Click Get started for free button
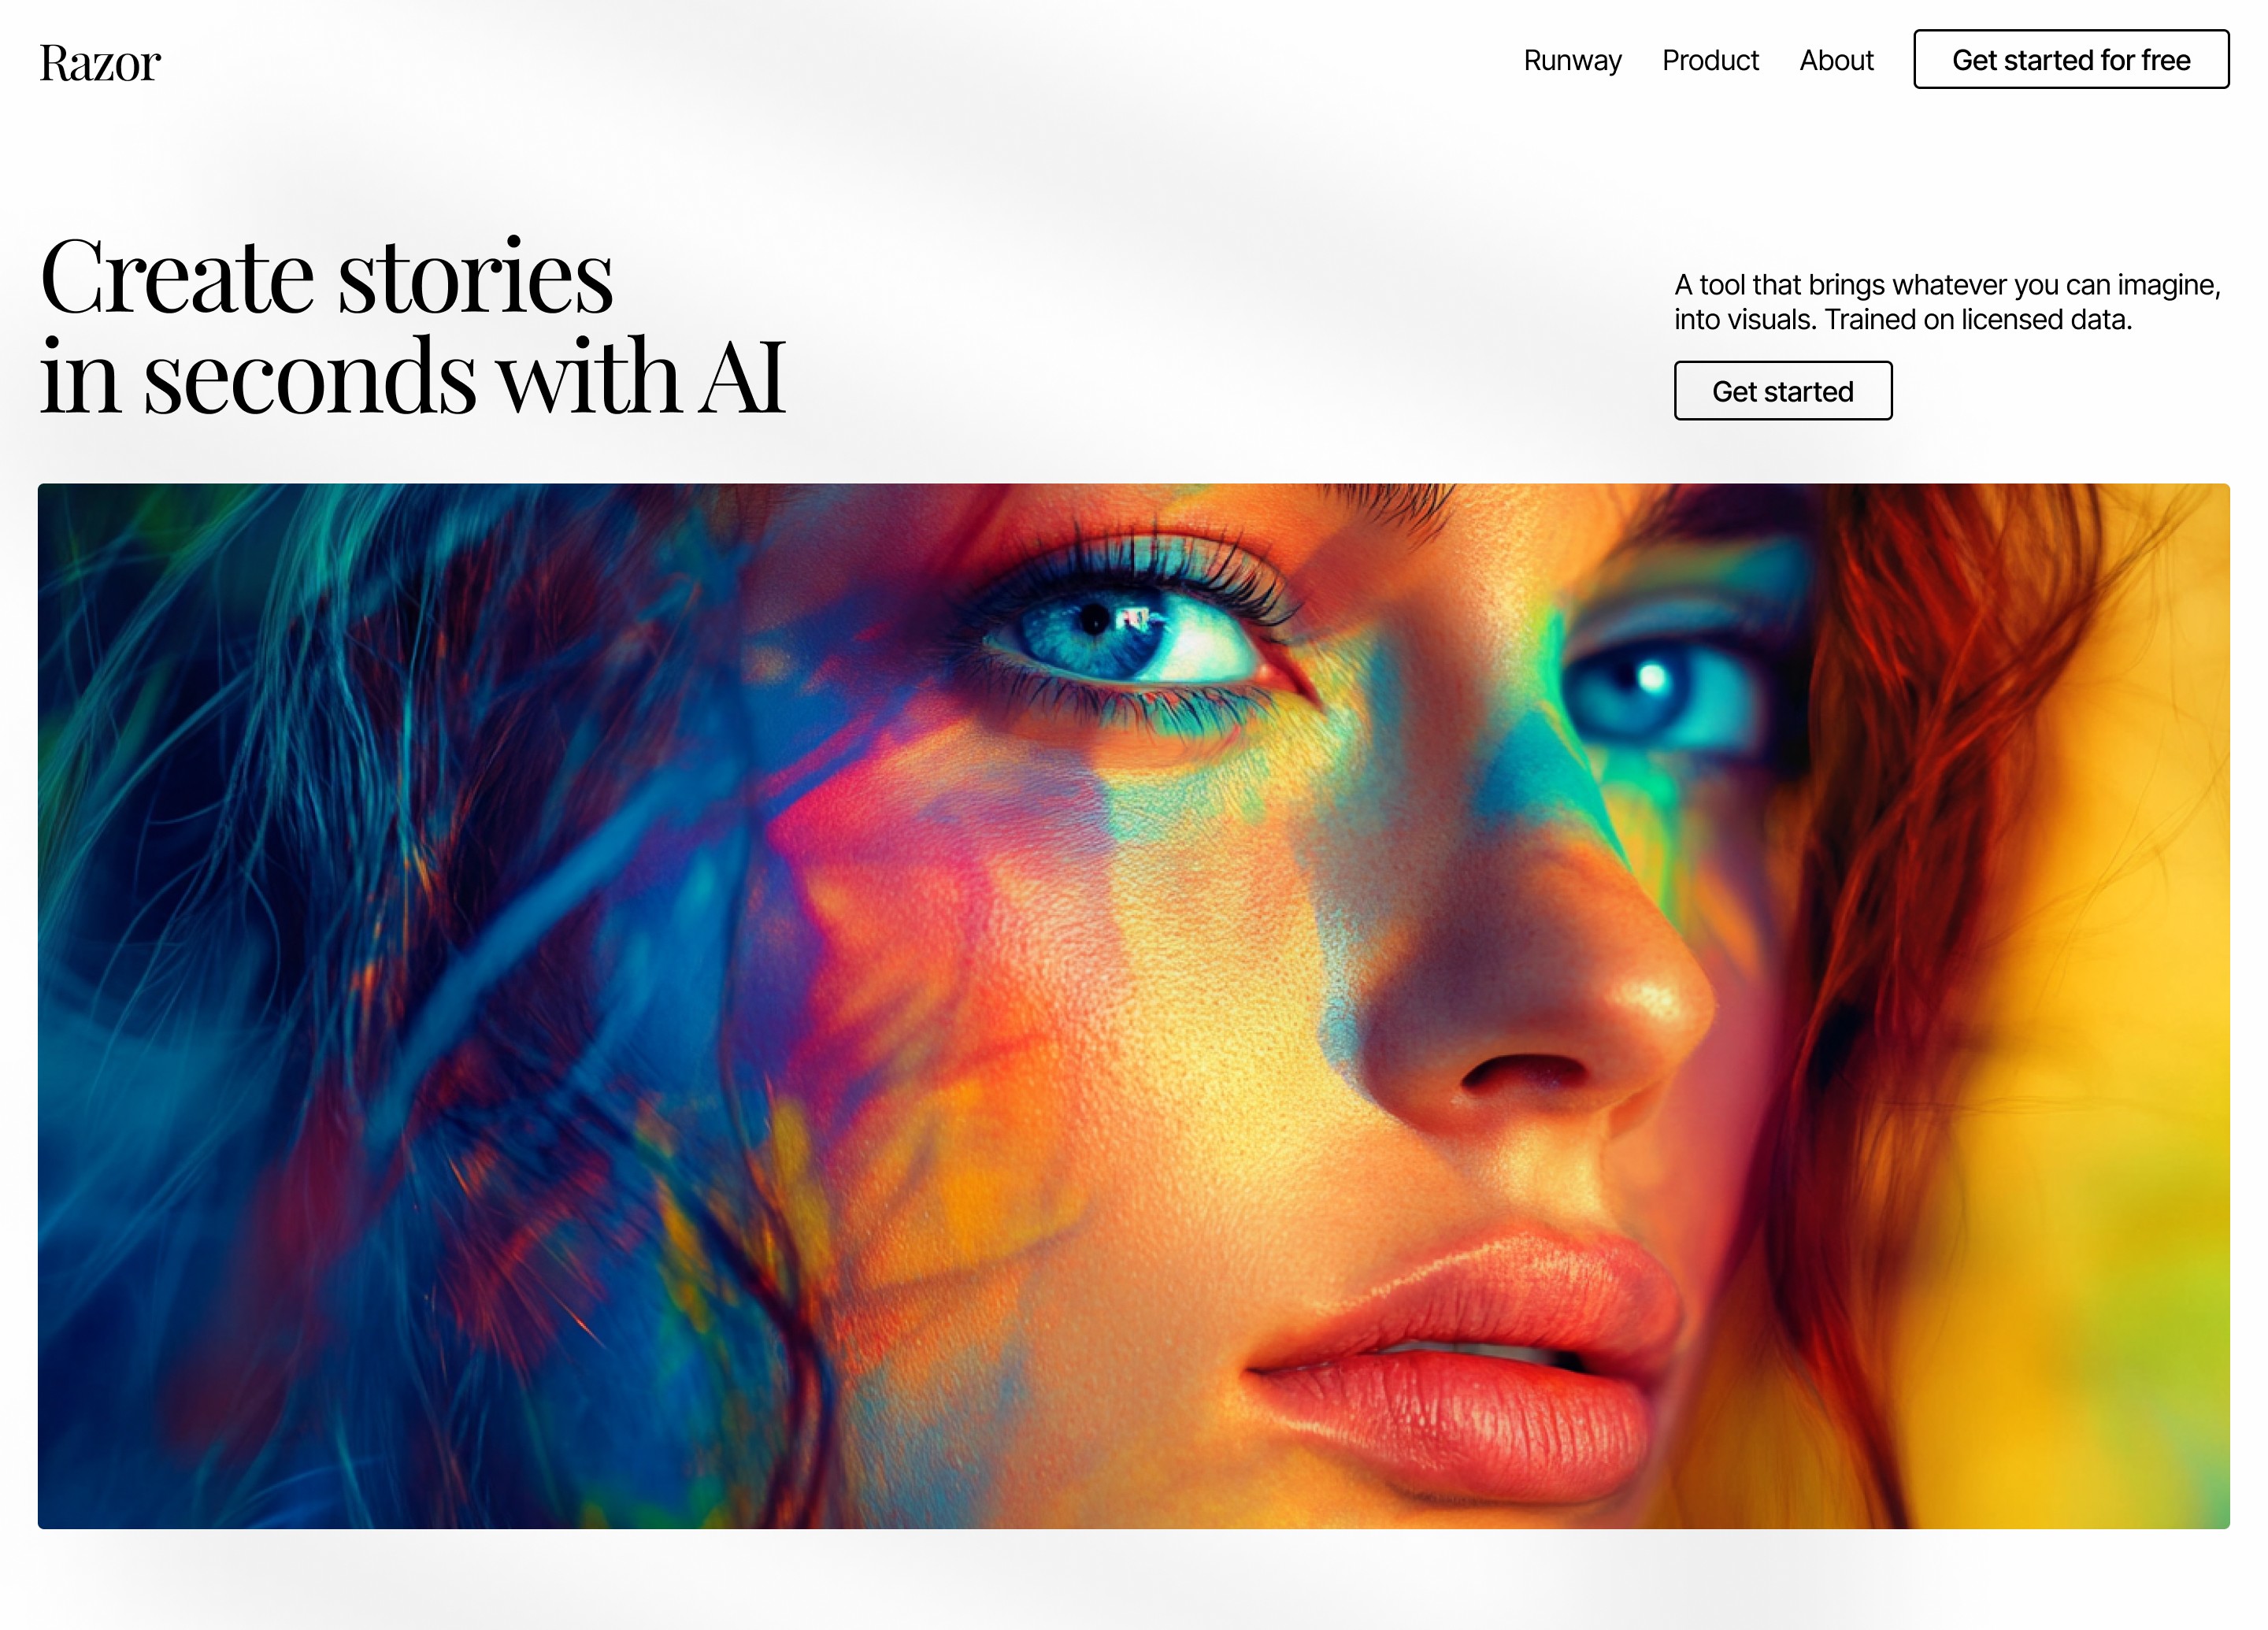This screenshot has width=2268, height=1630. tap(2071, 60)
